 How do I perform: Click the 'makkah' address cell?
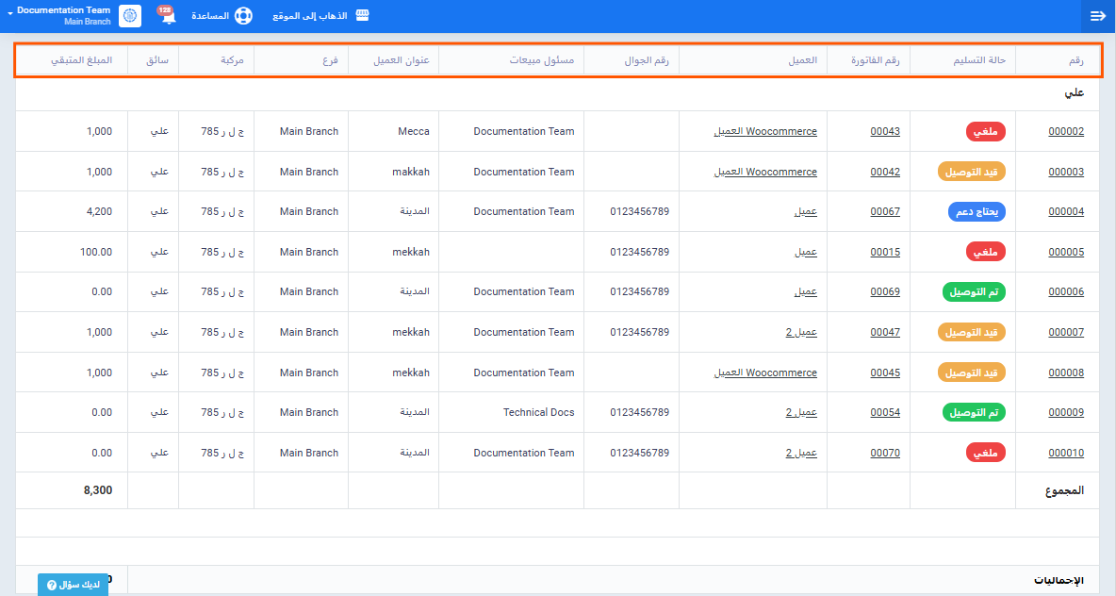click(411, 172)
